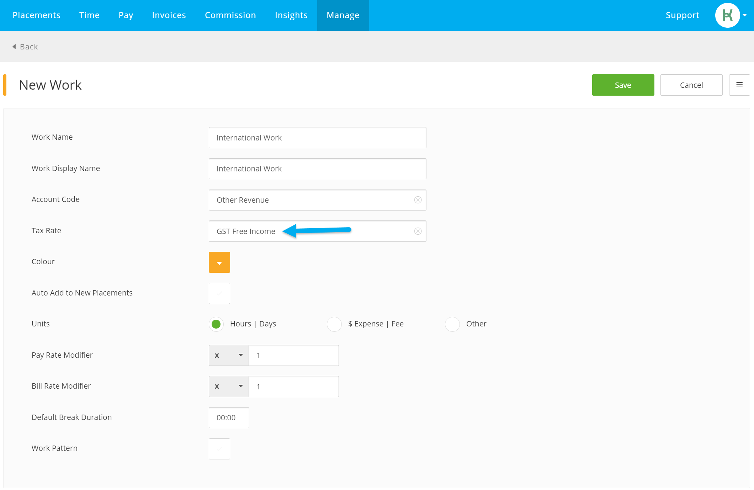Open the Placements tab
Image resolution: width=754 pixels, height=490 pixels.
click(36, 15)
